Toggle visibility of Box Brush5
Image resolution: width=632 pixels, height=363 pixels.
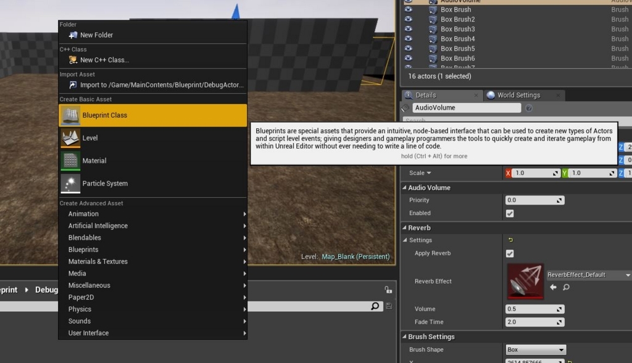409,48
